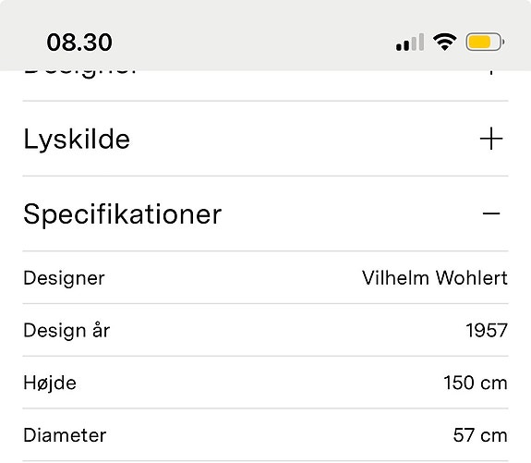Expand the partially hidden Designer section plus icon
531x463 pixels.
[491, 72]
